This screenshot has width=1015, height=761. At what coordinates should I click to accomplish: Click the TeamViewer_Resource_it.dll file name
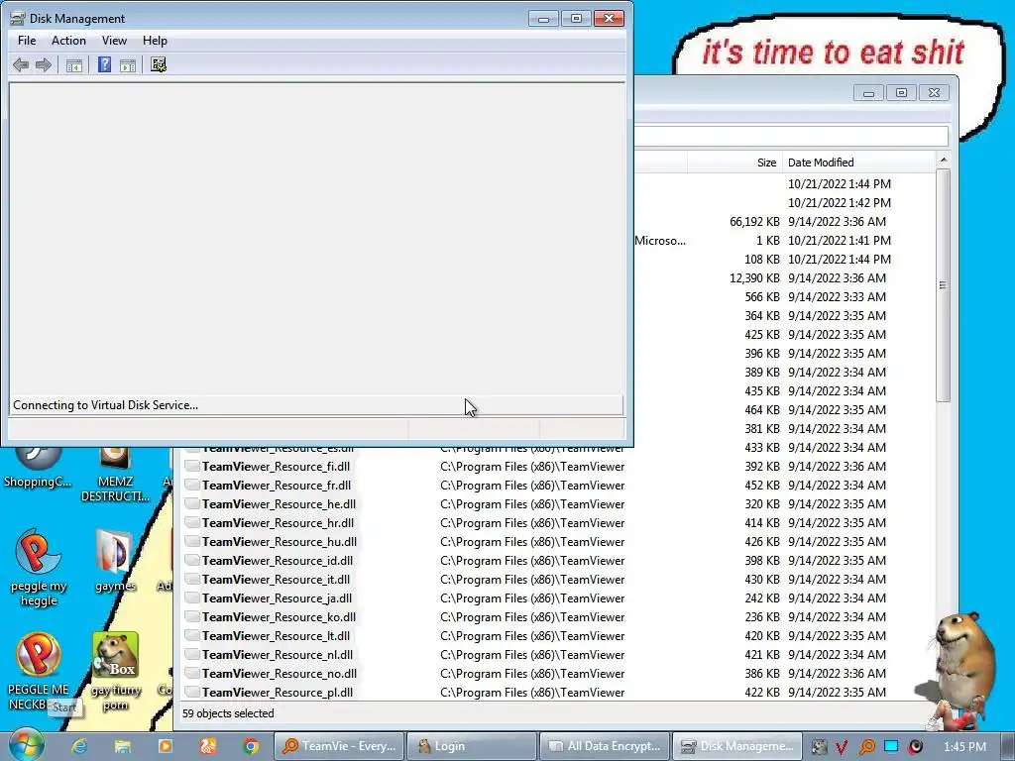tap(276, 579)
